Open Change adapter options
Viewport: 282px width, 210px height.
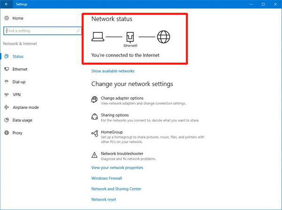pyautogui.click(x=122, y=98)
